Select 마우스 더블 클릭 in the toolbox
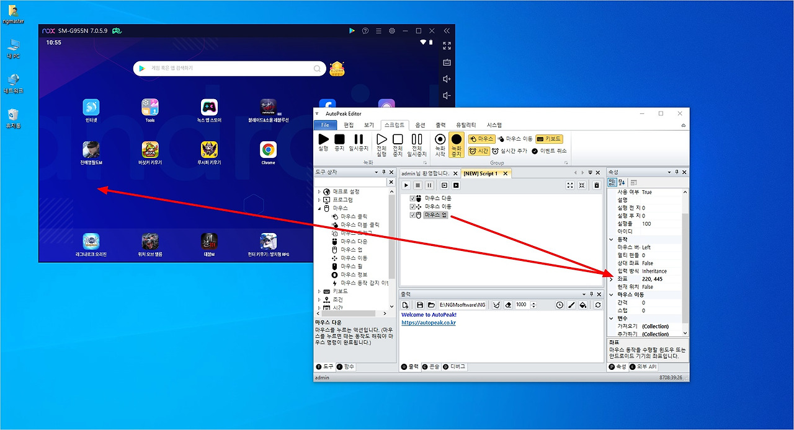The height and width of the screenshot is (430, 794). click(x=359, y=225)
